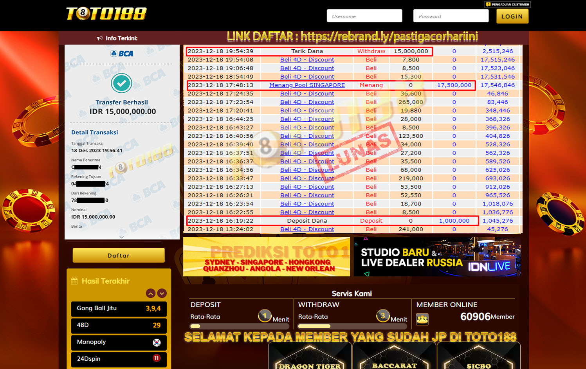
Task: Click the 'Servis Kami' heading
Action: [x=352, y=293]
